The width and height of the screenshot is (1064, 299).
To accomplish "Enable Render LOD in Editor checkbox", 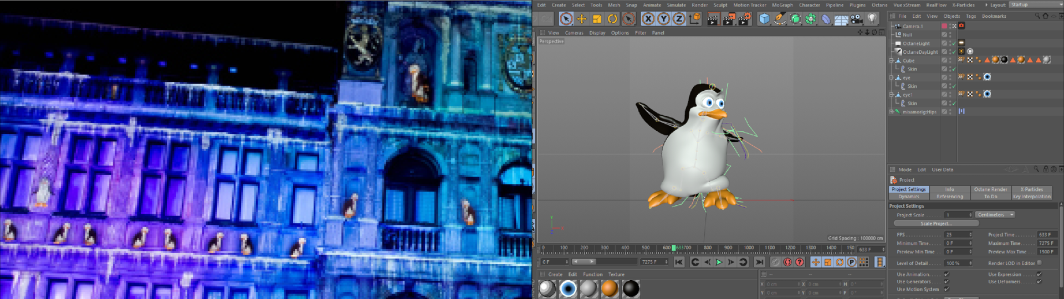I will coord(1039,263).
